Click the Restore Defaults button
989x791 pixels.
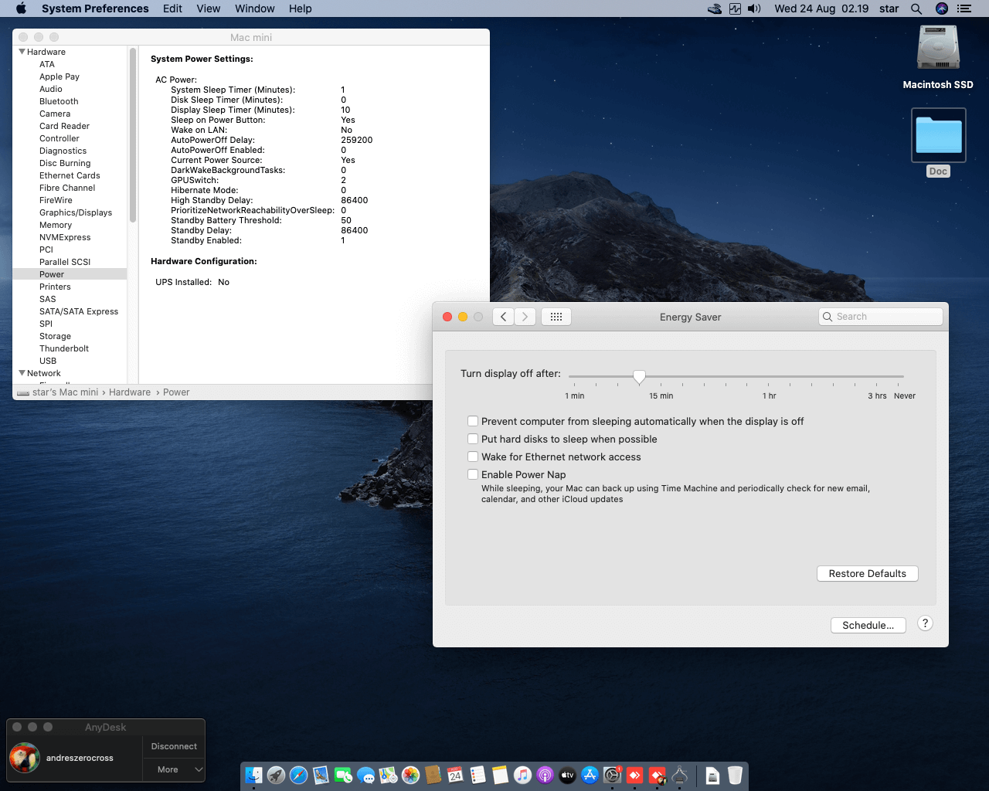(867, 573)
